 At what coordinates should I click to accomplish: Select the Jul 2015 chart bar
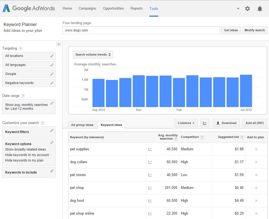click(x=246, y=91)
